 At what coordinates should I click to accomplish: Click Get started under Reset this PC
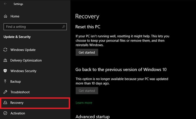[x=87, y=52]
